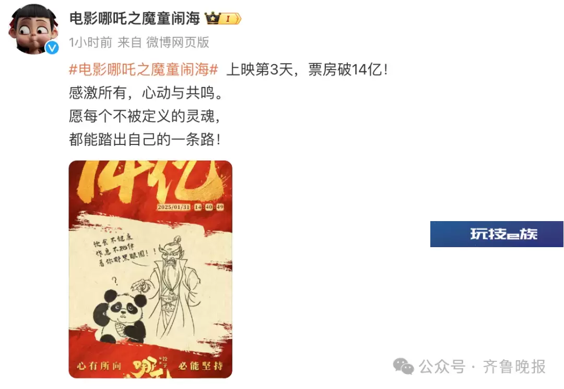Click the text line 上映第3天，票房破14亿
The height and width of the screenshot is (389, 564).
(x=307, y=69)
